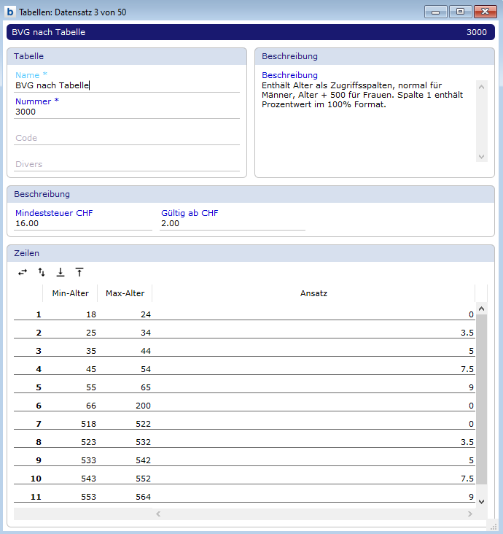This screenshot has height=534, width=503.
Task: Click the Nummer field showing 3000
Action: tap(126, 112)
